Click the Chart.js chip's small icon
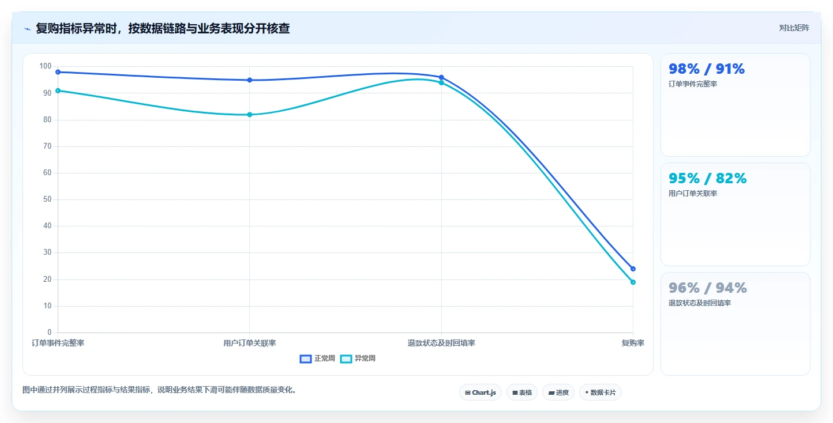The width and height of the screenshot is (833, 423). 468,392
